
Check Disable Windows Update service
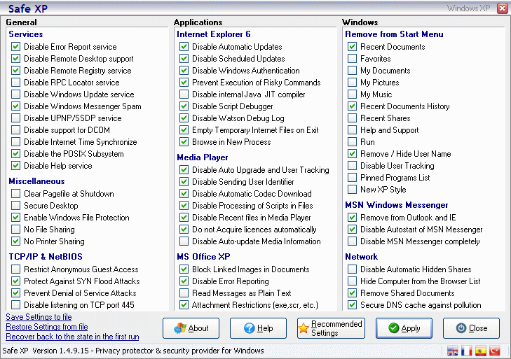coord(15,94)
